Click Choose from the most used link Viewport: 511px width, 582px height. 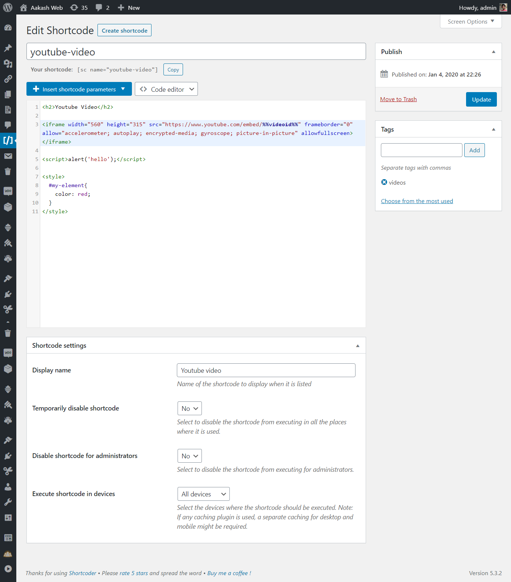[x=417, y=201]
